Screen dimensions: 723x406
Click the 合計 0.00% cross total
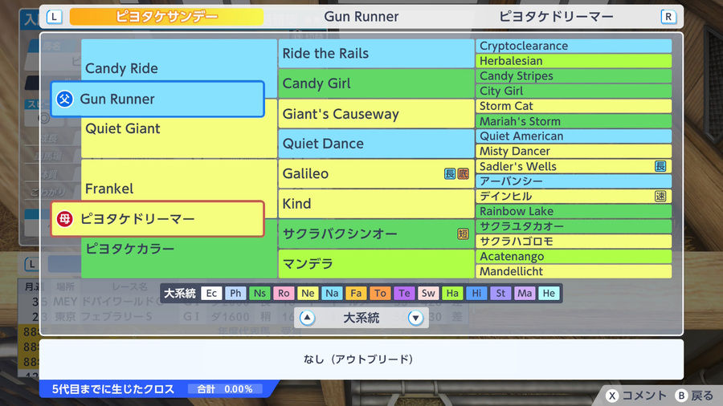click(x=225, y=389)
